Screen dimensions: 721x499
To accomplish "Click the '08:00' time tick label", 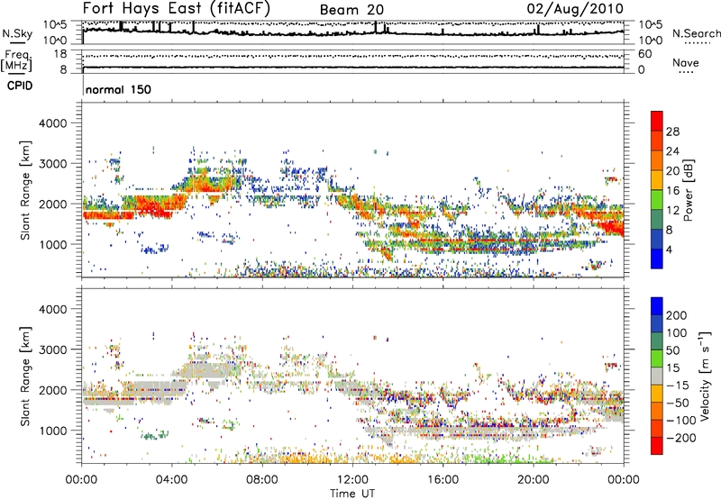I will point(262,480).
